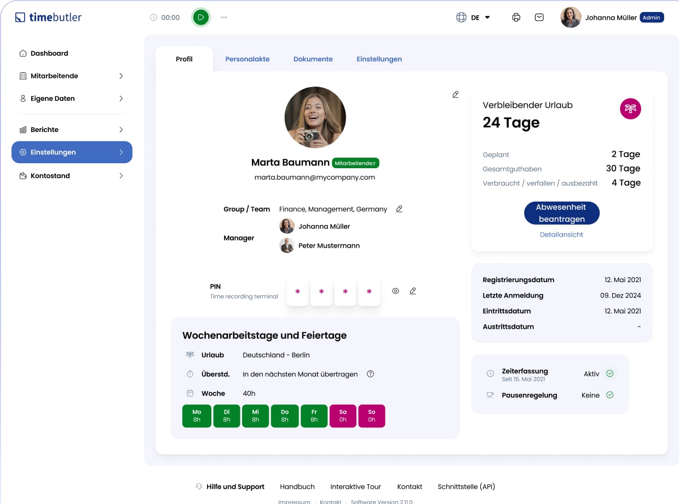This screenshot has height=504, width=679.
Task: Click the overtime help question mark icon
Action: tap(370, 374)
